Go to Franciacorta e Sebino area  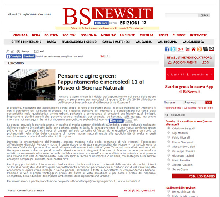pyautogui.click(x=79, y=42)
